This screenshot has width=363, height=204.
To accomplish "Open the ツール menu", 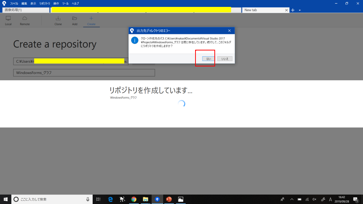I will (x=65, y=4).
